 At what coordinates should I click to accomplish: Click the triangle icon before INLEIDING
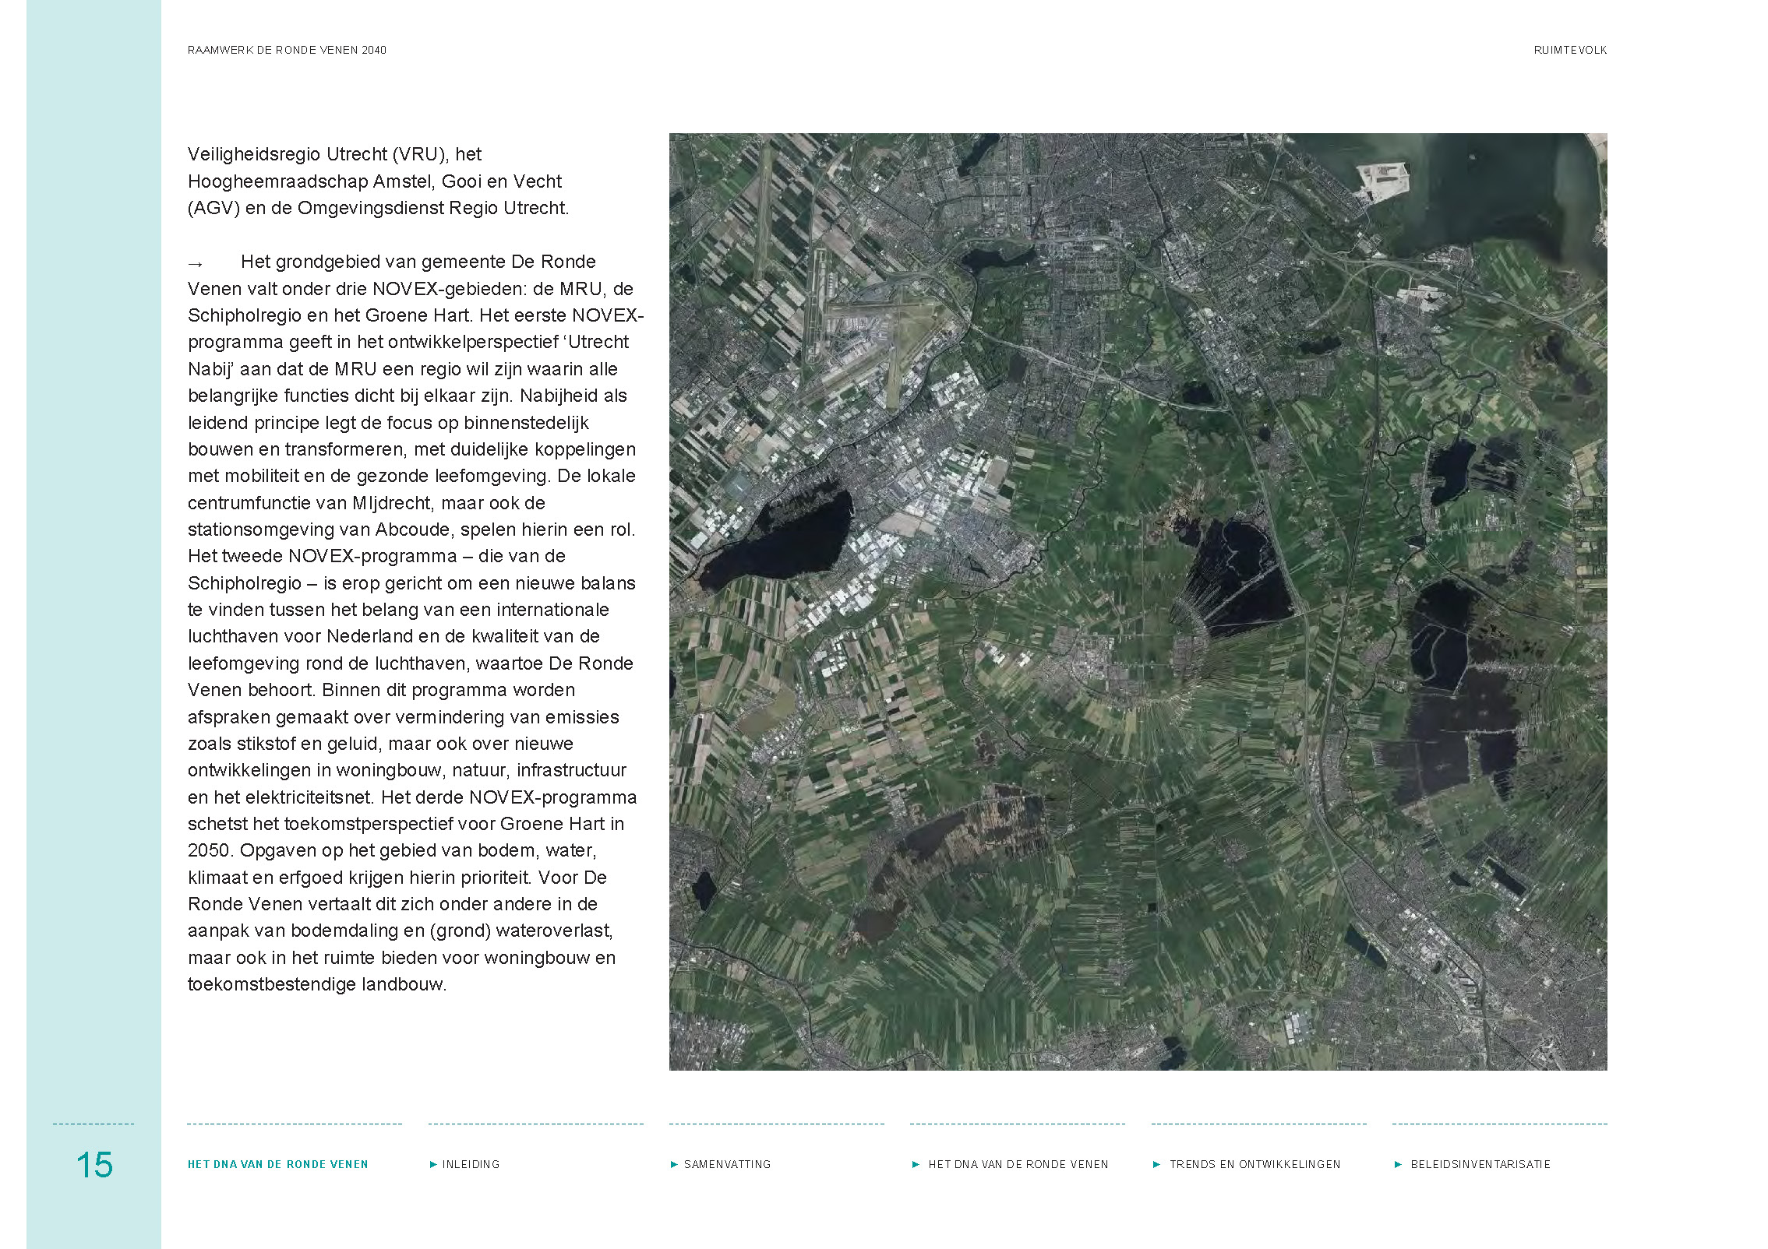(433, 1165)
